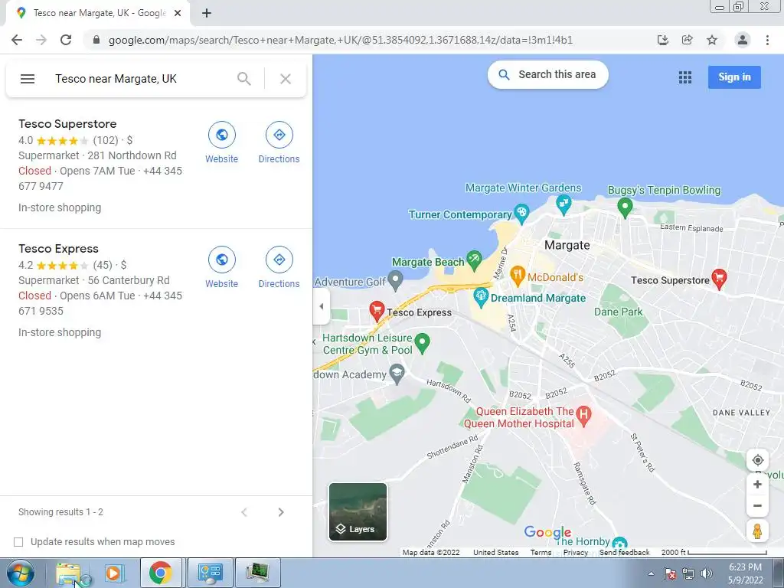
Task: Select the Tesco Express map pin
Action: coord(377,311)
